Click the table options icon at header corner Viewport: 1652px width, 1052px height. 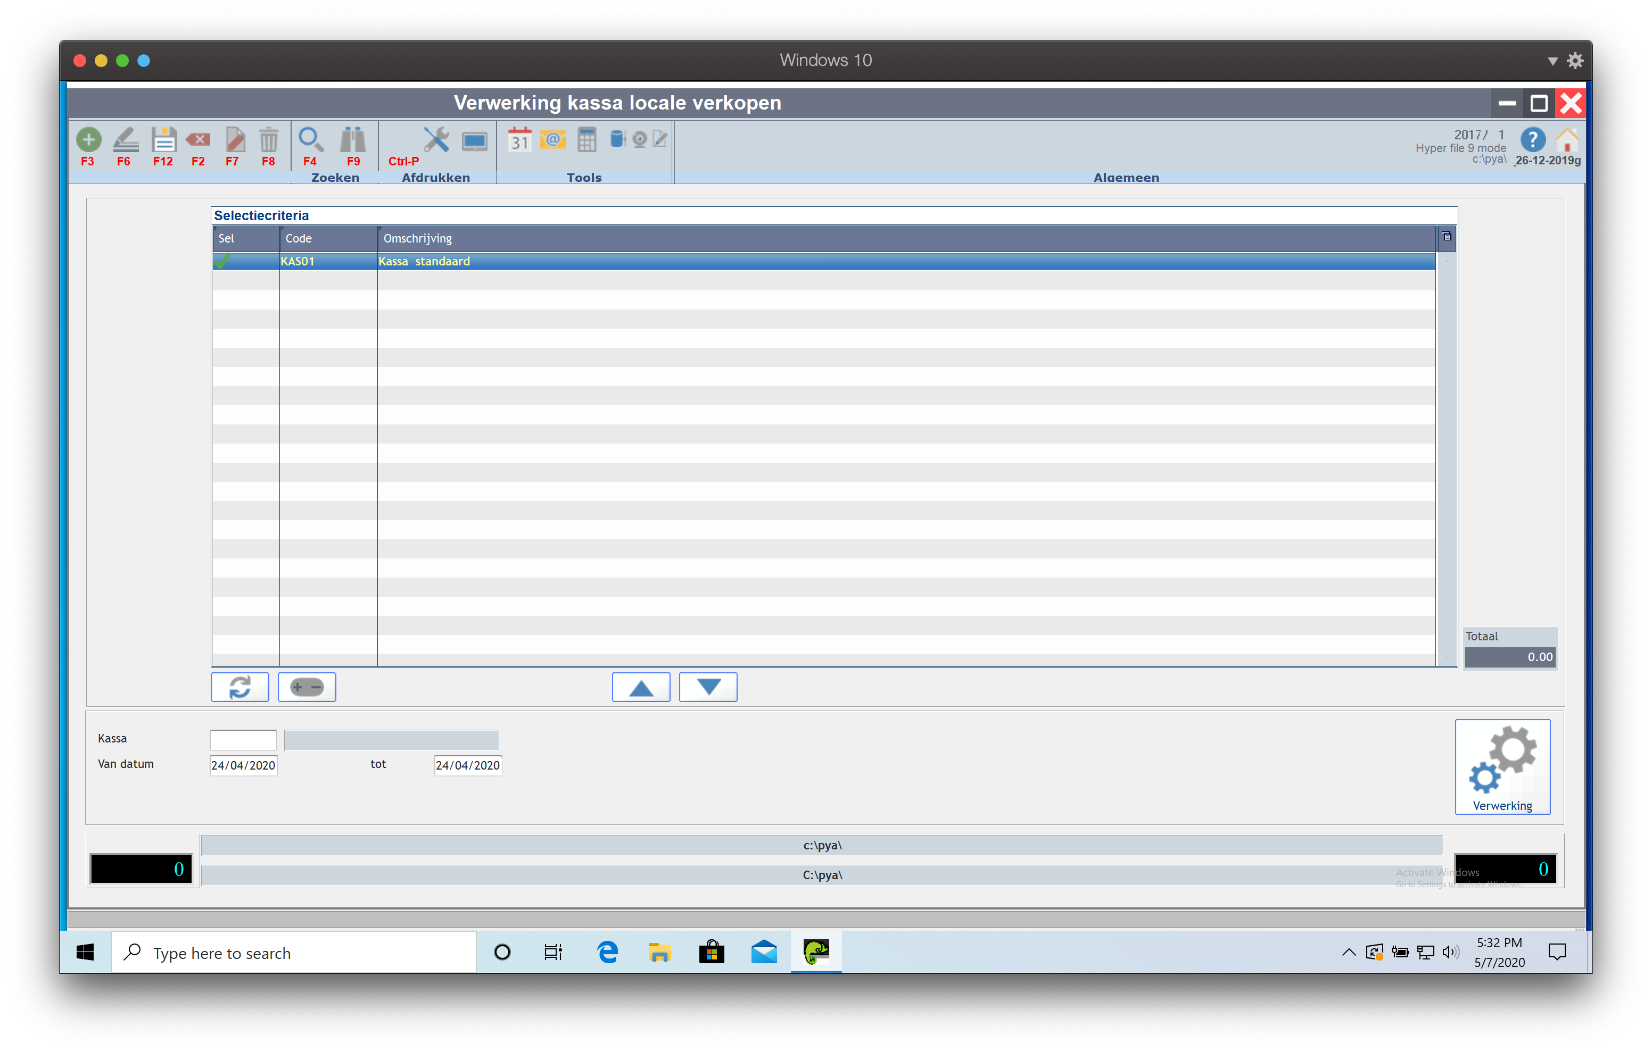coord(1446,237)
